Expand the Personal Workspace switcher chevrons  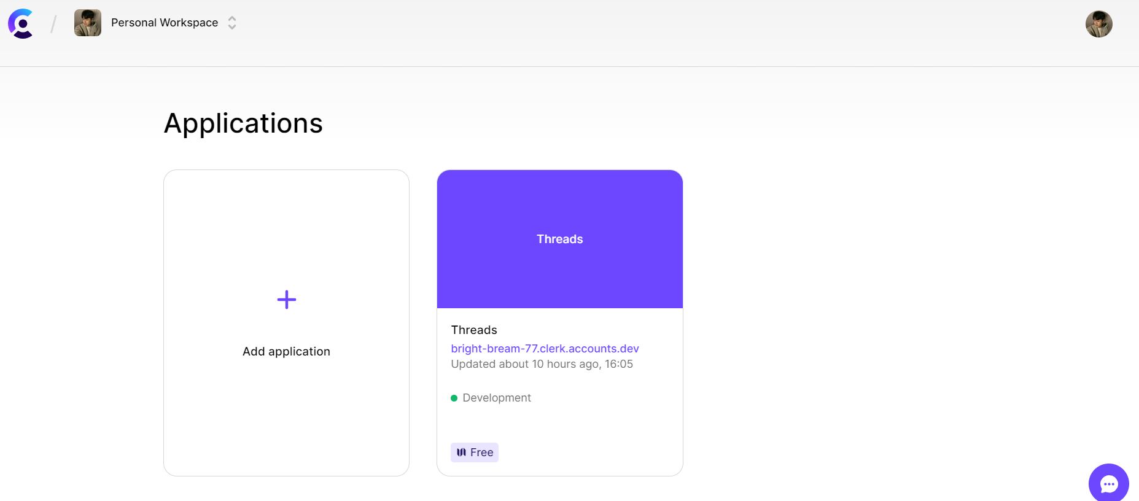coord(232,23)
